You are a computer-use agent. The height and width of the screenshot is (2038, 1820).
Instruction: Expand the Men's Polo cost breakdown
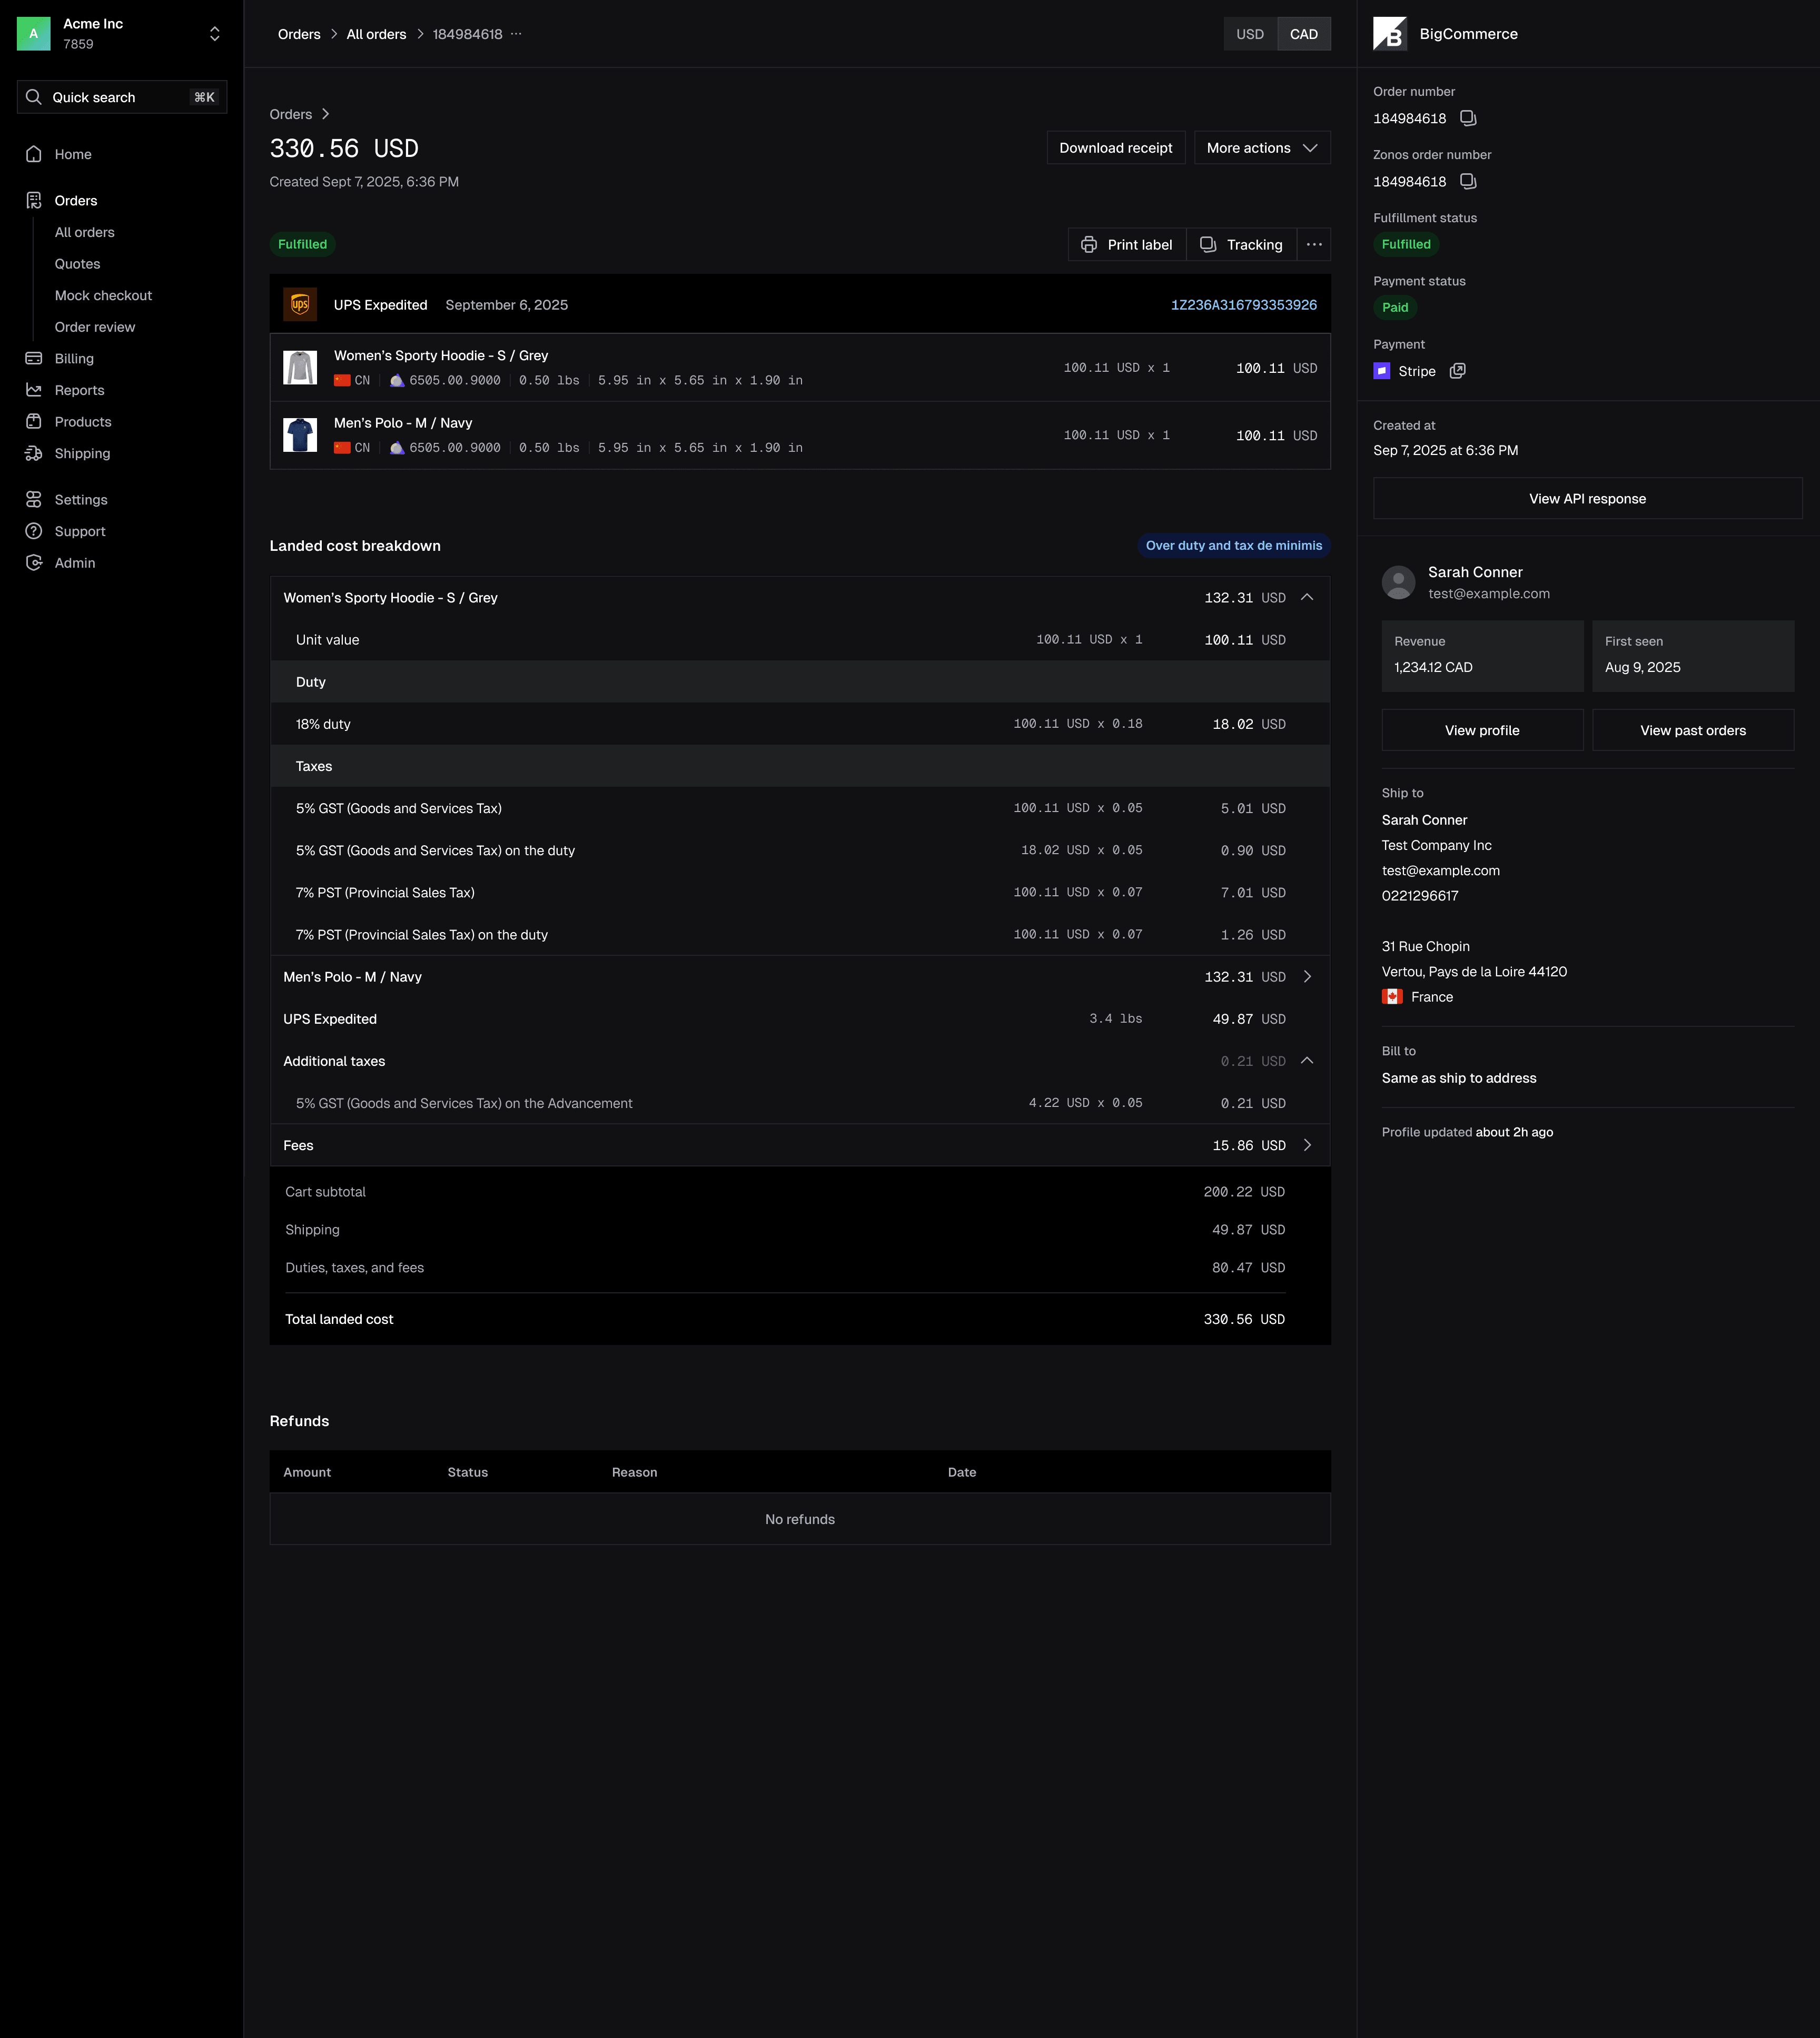point(1307,977)
